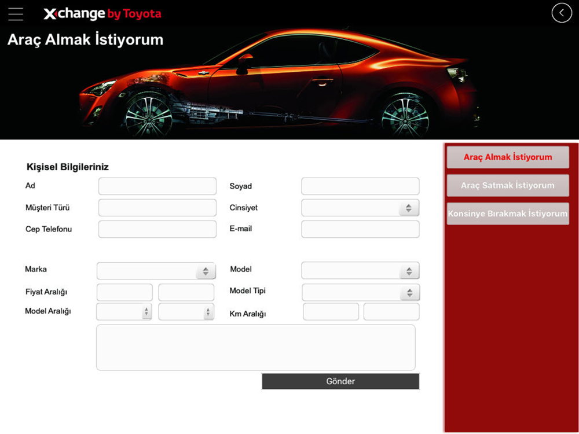Focus the Soyad text field
The image size is (579, 434).
click(360, 186)
